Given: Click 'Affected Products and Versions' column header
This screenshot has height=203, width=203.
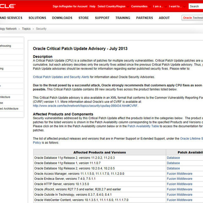Looking at the screenshot, I should (100, 152).
